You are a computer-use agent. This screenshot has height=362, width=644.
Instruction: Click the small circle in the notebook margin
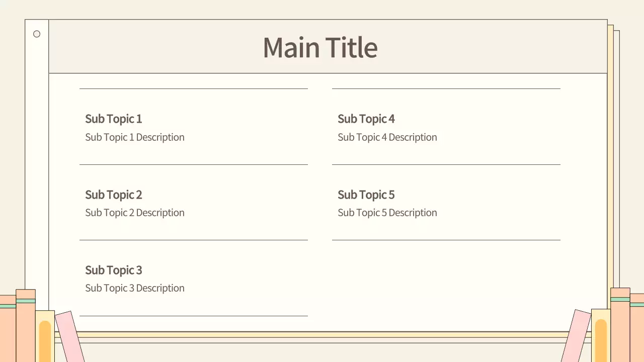[37, 34]
